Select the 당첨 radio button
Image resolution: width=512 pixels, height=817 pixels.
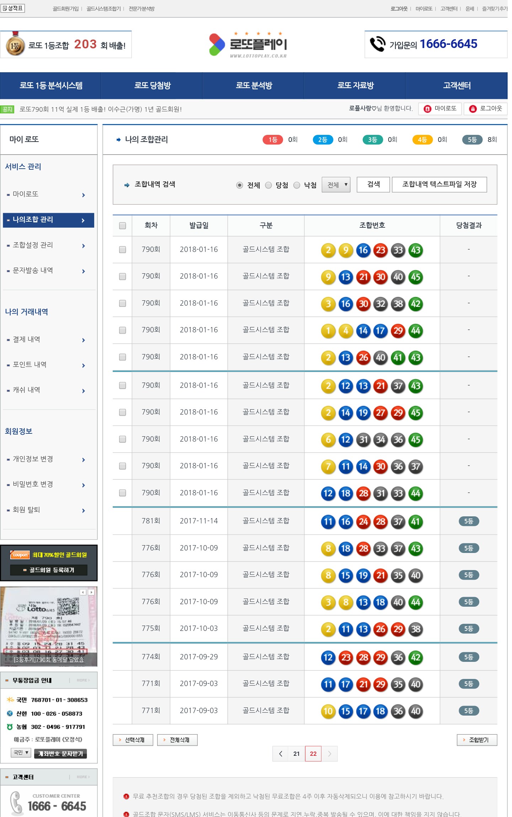click(x=268, y=185)
